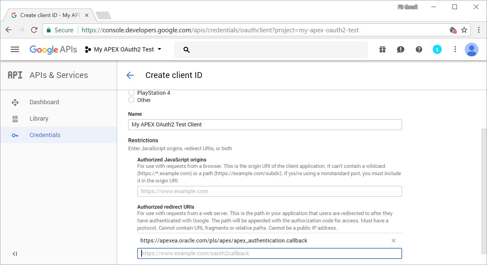This screenshot has height=265, width=487.
Task: Close the Create client ID browser tab
Action: point(87,15)
